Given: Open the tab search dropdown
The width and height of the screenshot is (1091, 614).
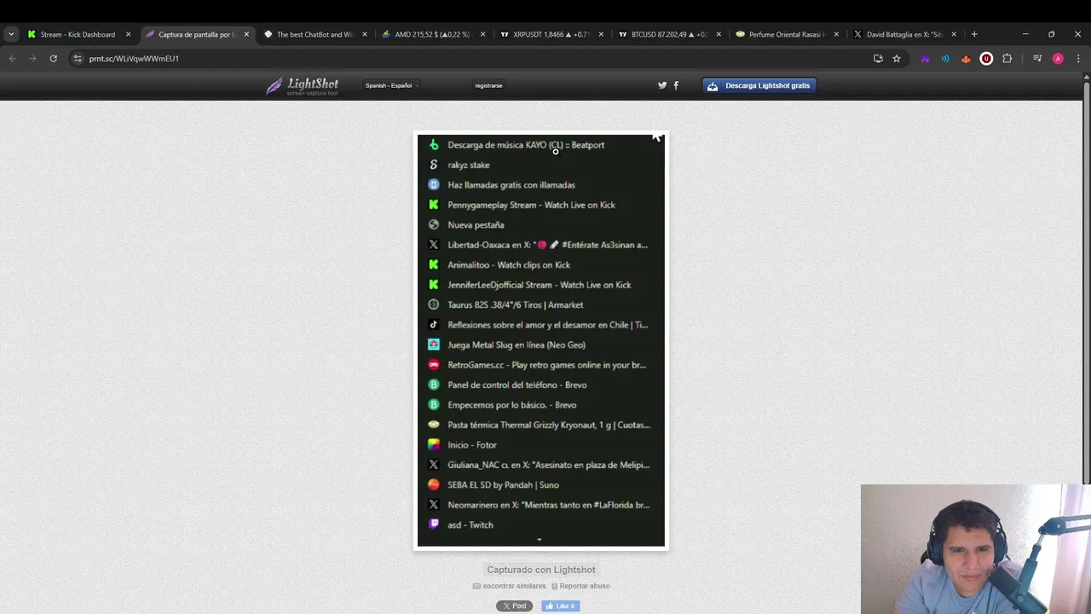Looking at the screenshot, I should 11,34.
